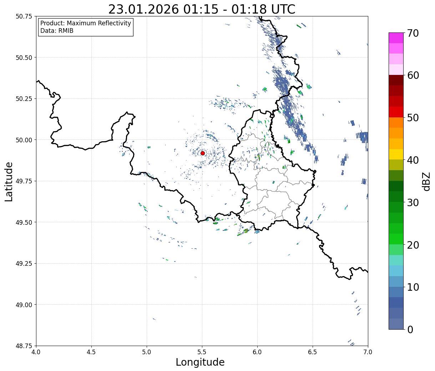Click the dBZ colorbar label
This screenshot has width=435, height=371.
(x=426, y=181)
